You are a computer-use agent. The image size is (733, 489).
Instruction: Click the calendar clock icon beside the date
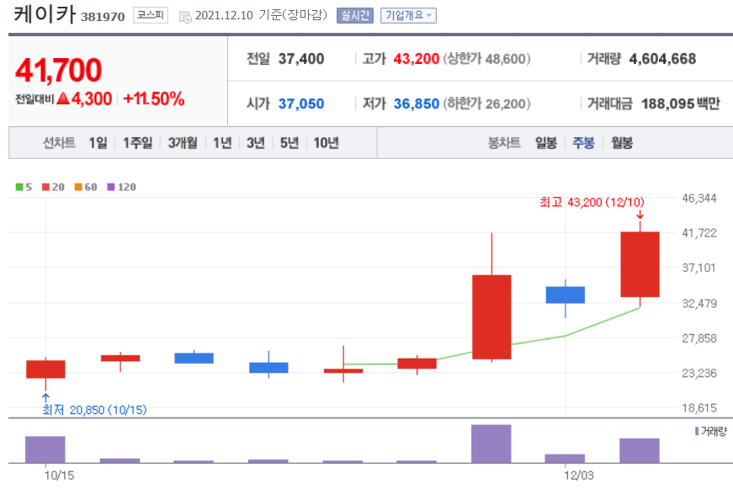tap(185, 17)
